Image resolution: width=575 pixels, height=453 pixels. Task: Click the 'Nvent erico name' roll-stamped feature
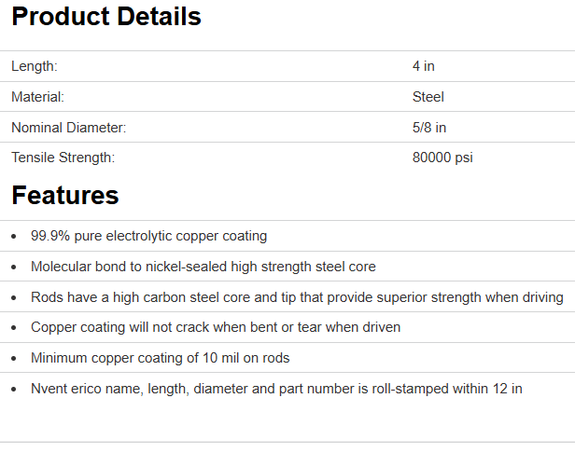click(x=276, y=388)
